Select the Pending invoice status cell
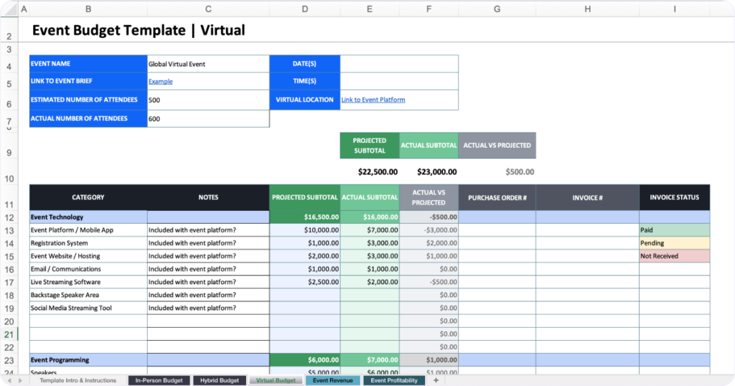This screenshot has width=735, height=386. [674, 243]
